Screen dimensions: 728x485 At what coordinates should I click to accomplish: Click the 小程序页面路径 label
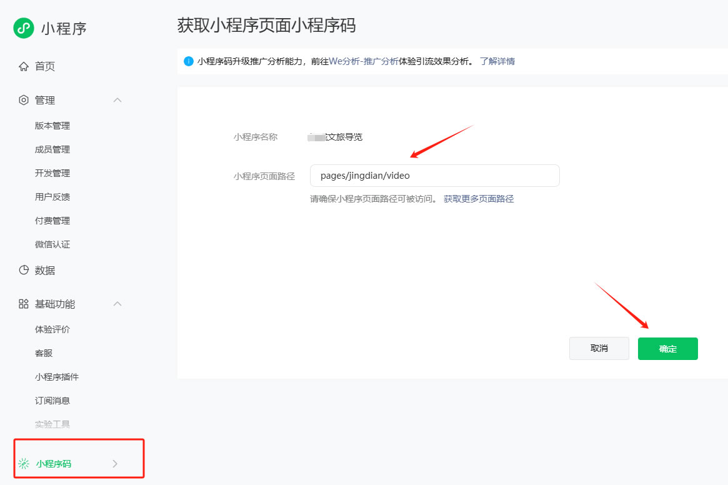pos(264,176)
